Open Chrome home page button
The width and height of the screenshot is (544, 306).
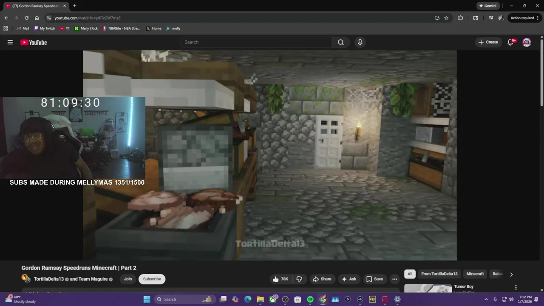pos(37,18)
